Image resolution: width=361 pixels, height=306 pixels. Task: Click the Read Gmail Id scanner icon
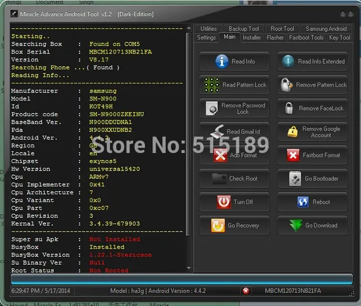point(217,132)
